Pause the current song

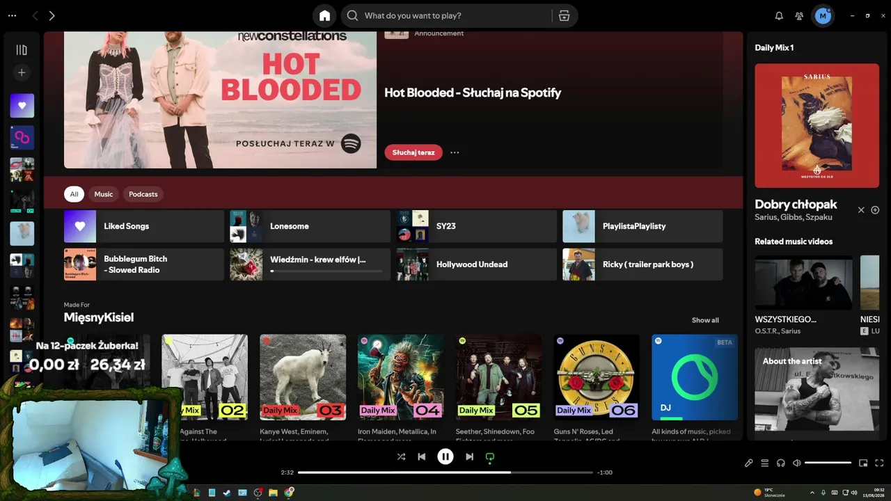pyautogui.click(x=445, y=456)
